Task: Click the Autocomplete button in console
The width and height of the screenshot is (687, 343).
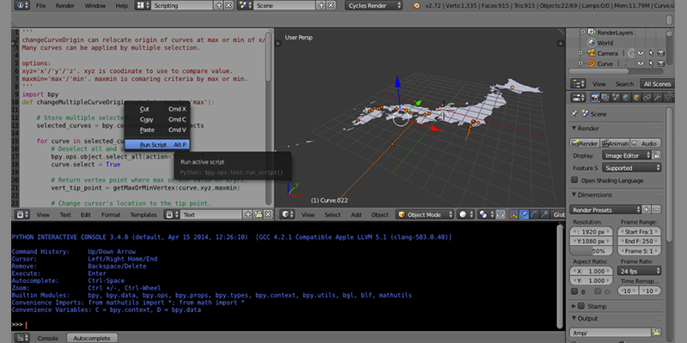Action: click(x=93, y=338)
